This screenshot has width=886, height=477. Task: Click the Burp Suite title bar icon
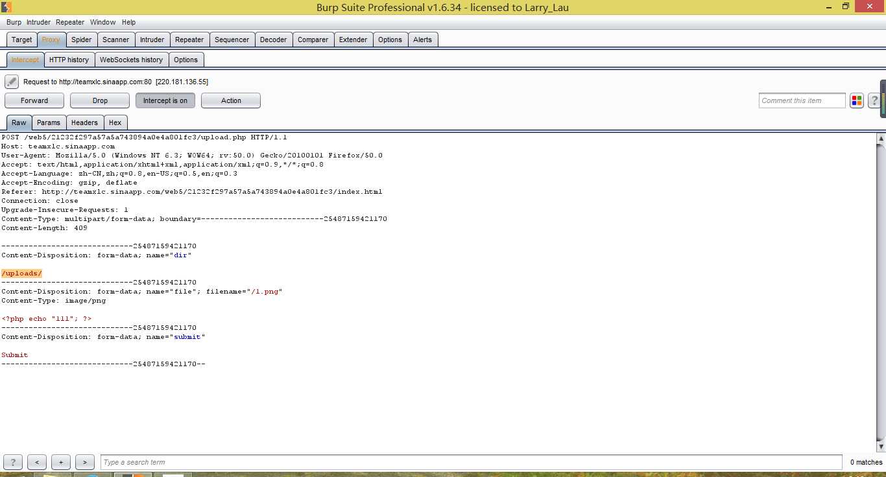click(x=7, y=7)
